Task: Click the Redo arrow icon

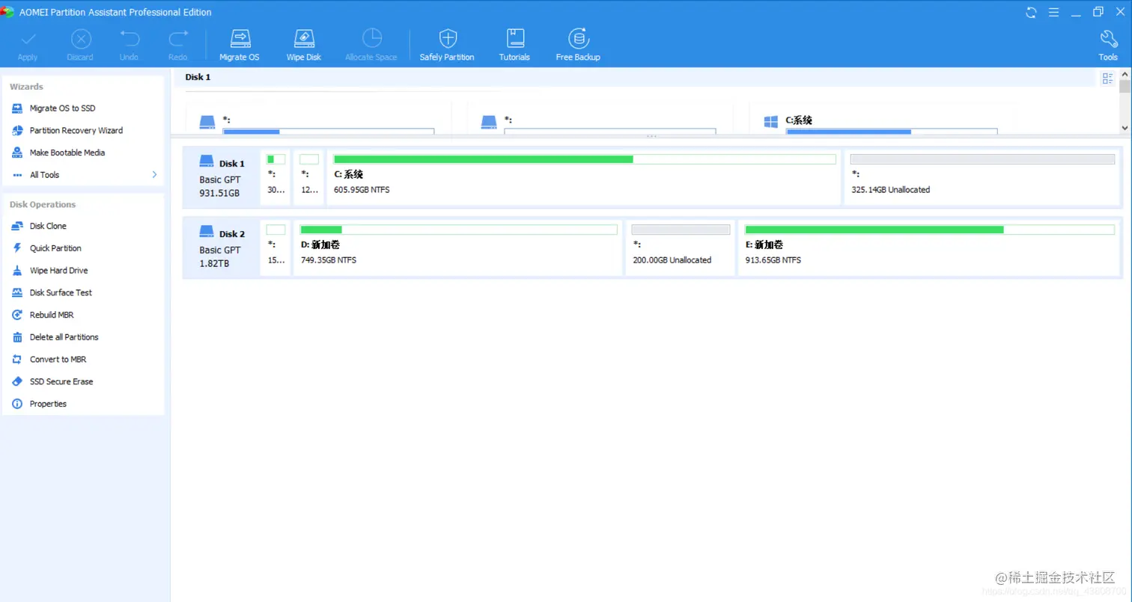Action: (x=178, y=37)
